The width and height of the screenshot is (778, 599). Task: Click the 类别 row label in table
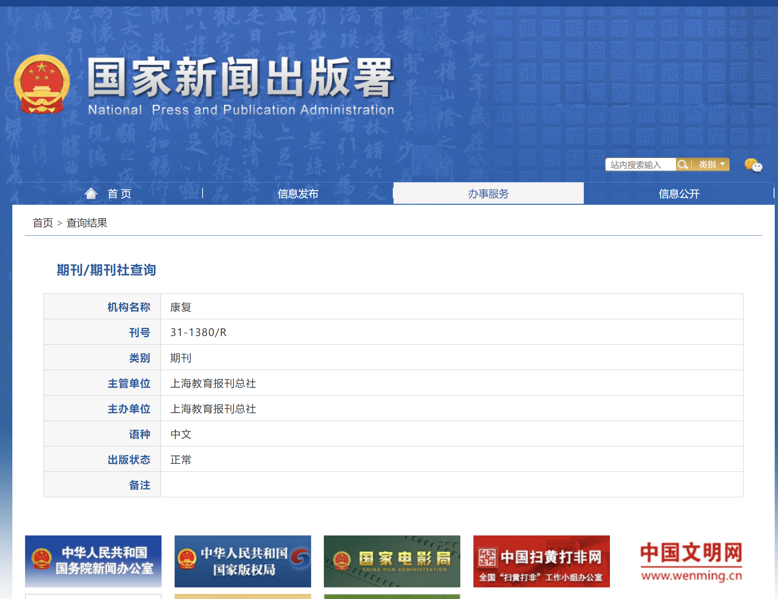tap(140, 358)
